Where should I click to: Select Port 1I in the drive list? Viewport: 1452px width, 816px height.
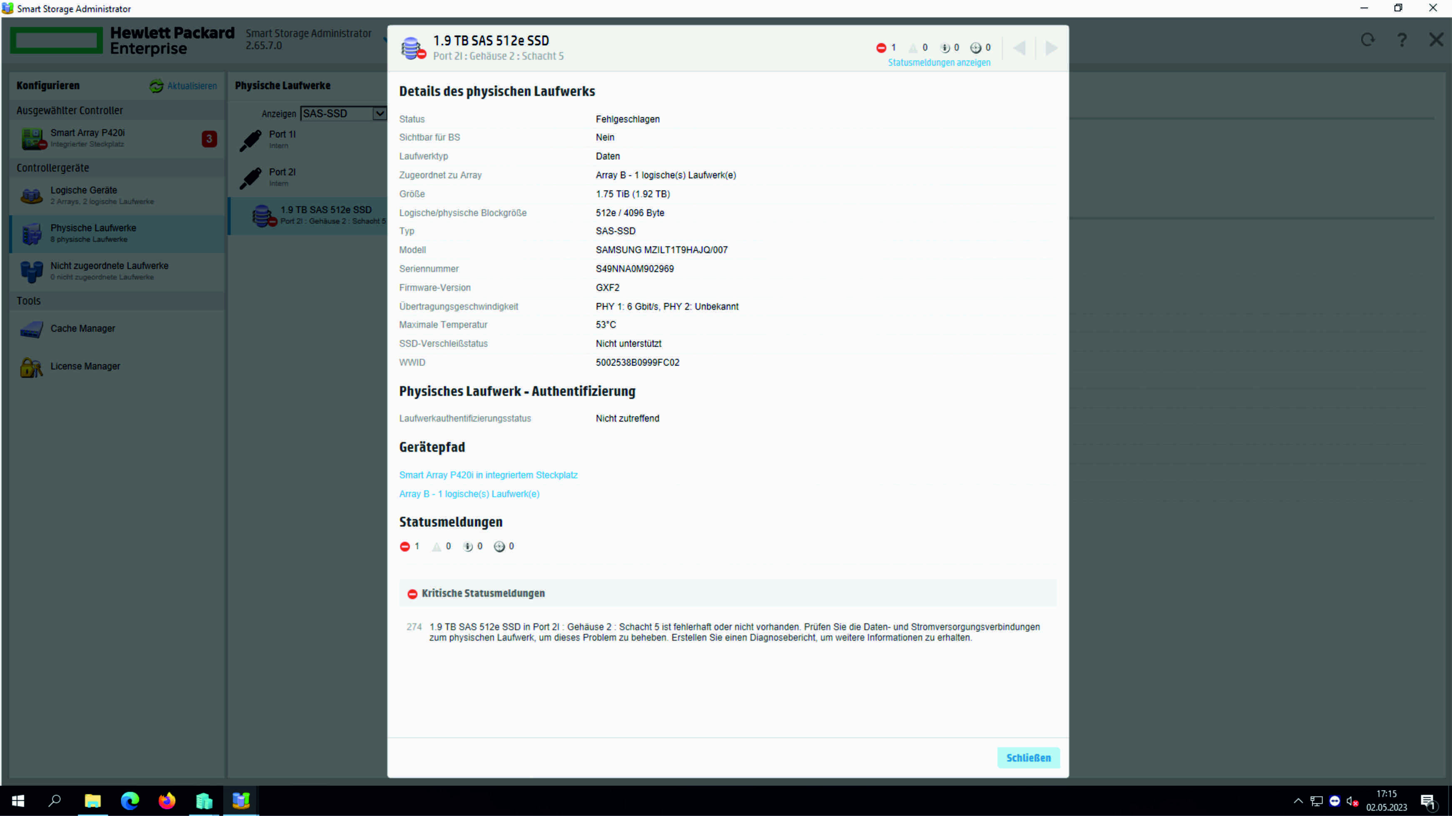pyautogui.click(x=282, y=134)
